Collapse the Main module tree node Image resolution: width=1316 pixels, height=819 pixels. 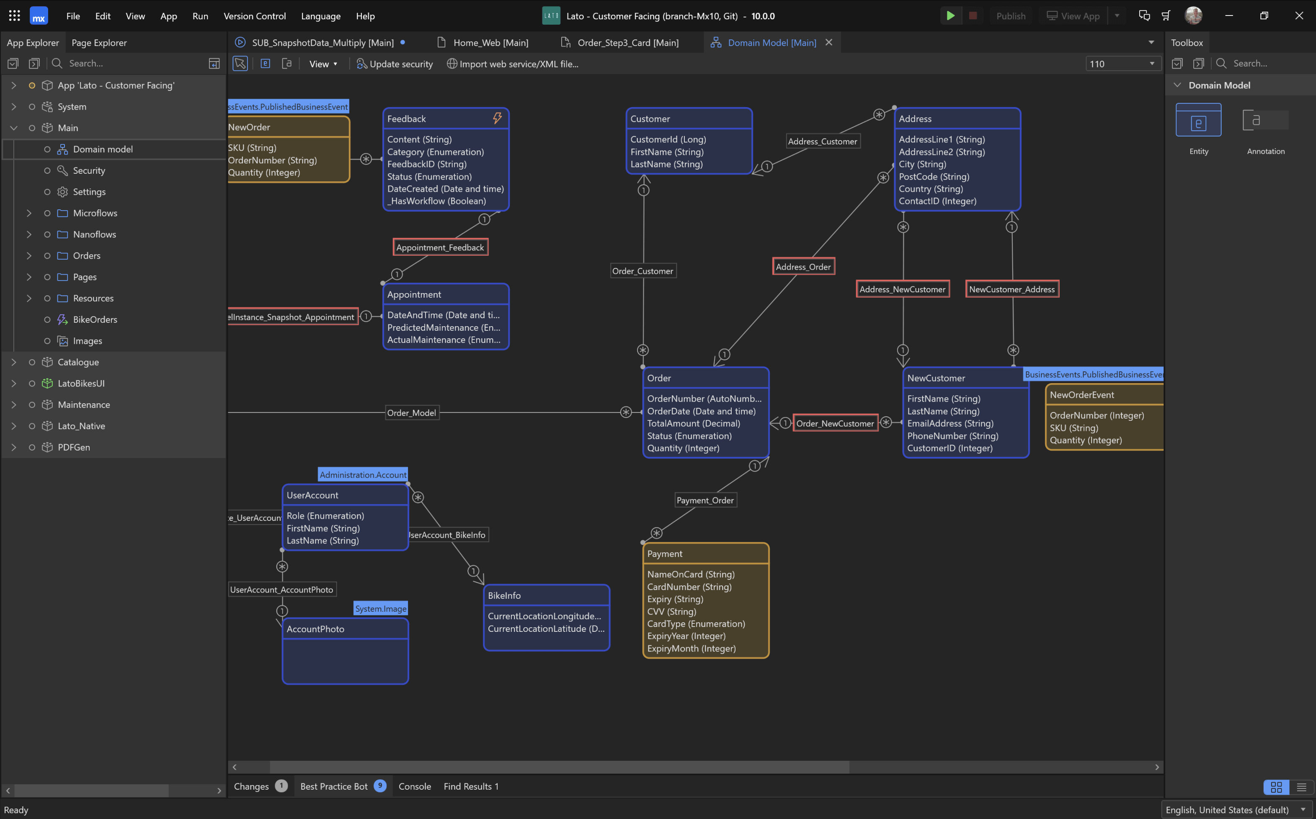(14, 128)
